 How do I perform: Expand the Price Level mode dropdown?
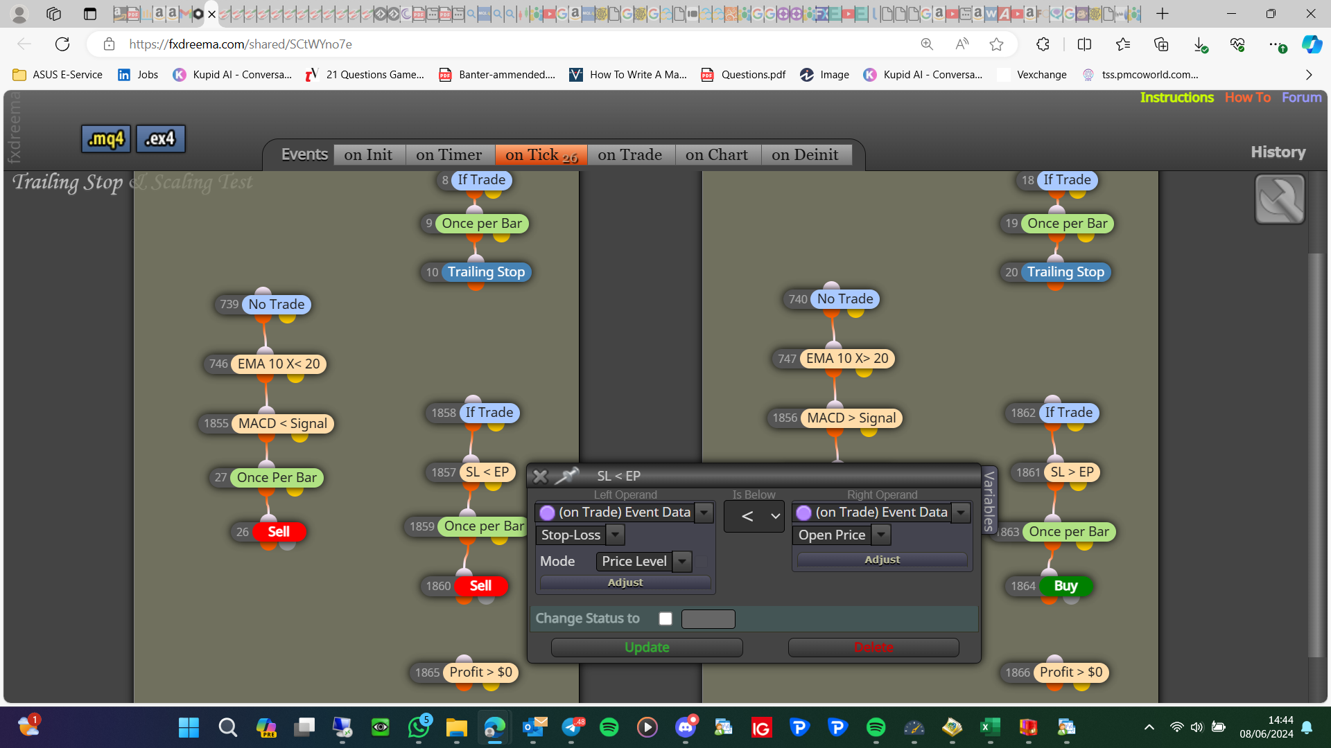click(x=683, y=562)
